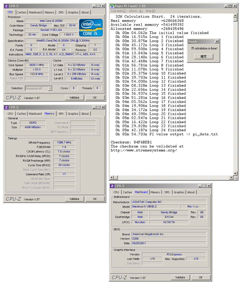Open Memory tab in the CPU-Z processor window
Screen dimensions: 242x285
tap(49, 12)
